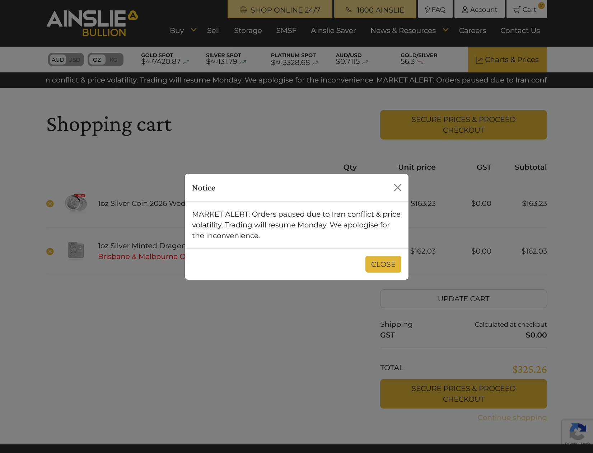Click the scrolling Market Alert ticker
Viewport: 593px width, 453px height.
(x=296, y=80)
